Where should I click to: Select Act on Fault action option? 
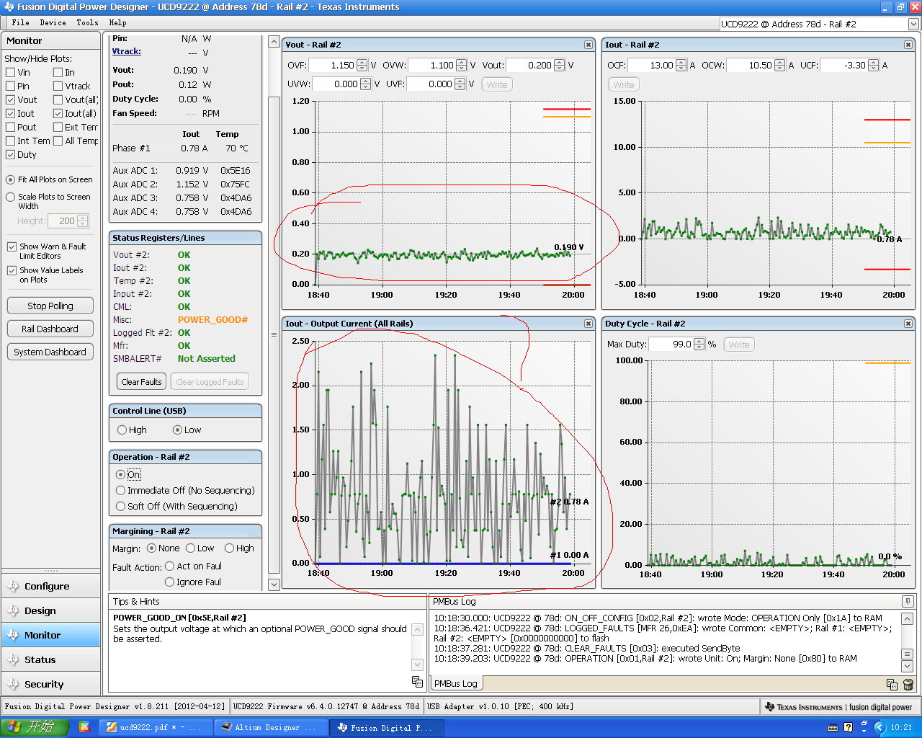pyautogui.click(x=169, y=566)
